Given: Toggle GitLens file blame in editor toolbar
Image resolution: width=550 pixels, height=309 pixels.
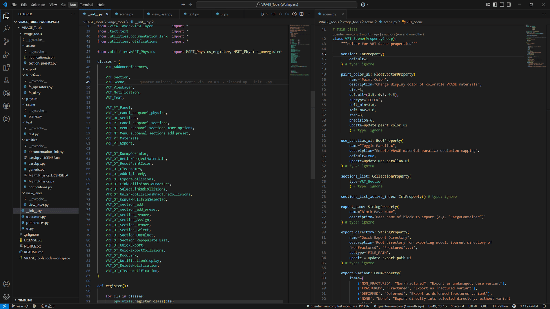Looking at the screenshot, I should [x=294, y=14].
